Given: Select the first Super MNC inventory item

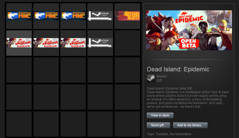Looking at the screenshot, I should pyautogui.click(x=19, y=16).
